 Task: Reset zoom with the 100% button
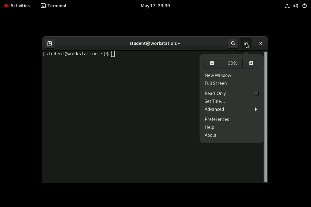[232, 63]
